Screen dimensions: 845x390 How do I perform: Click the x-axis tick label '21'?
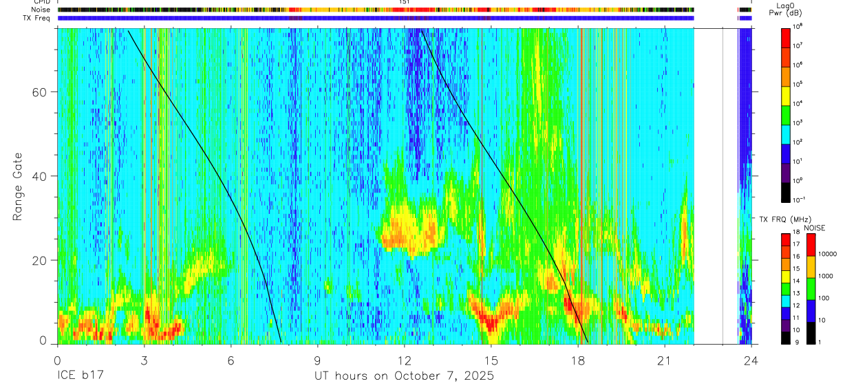coord(665,360)
